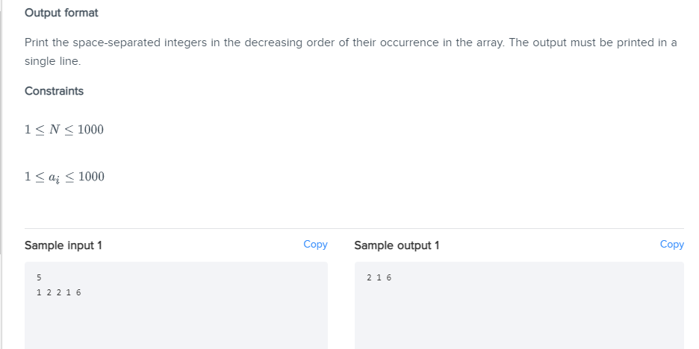Click the Output format heading
The height and width of the screenshot is (349, 699).
[x=61, y=13]
